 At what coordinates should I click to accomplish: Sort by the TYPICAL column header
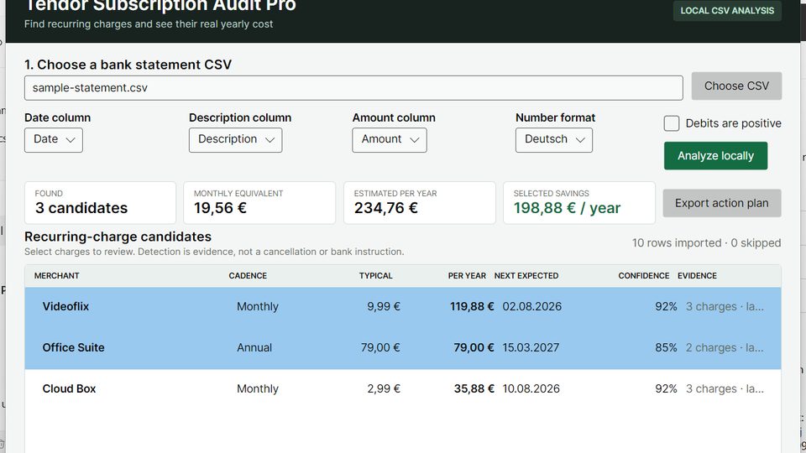(x=376, y=276)
